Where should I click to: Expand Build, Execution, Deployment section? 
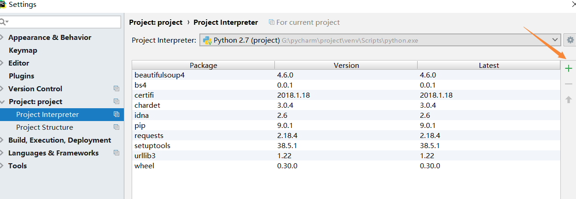[2, 140]
